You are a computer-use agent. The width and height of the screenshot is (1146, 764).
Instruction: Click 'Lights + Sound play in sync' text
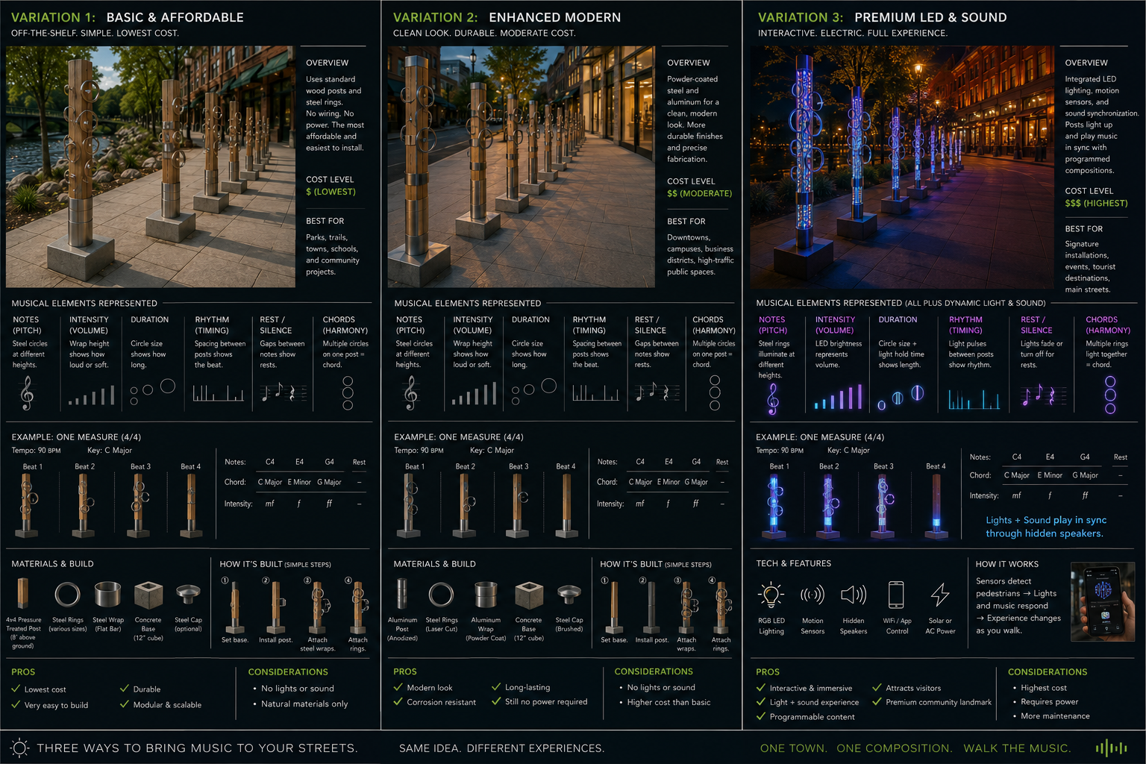click(x=1046, y=520)
